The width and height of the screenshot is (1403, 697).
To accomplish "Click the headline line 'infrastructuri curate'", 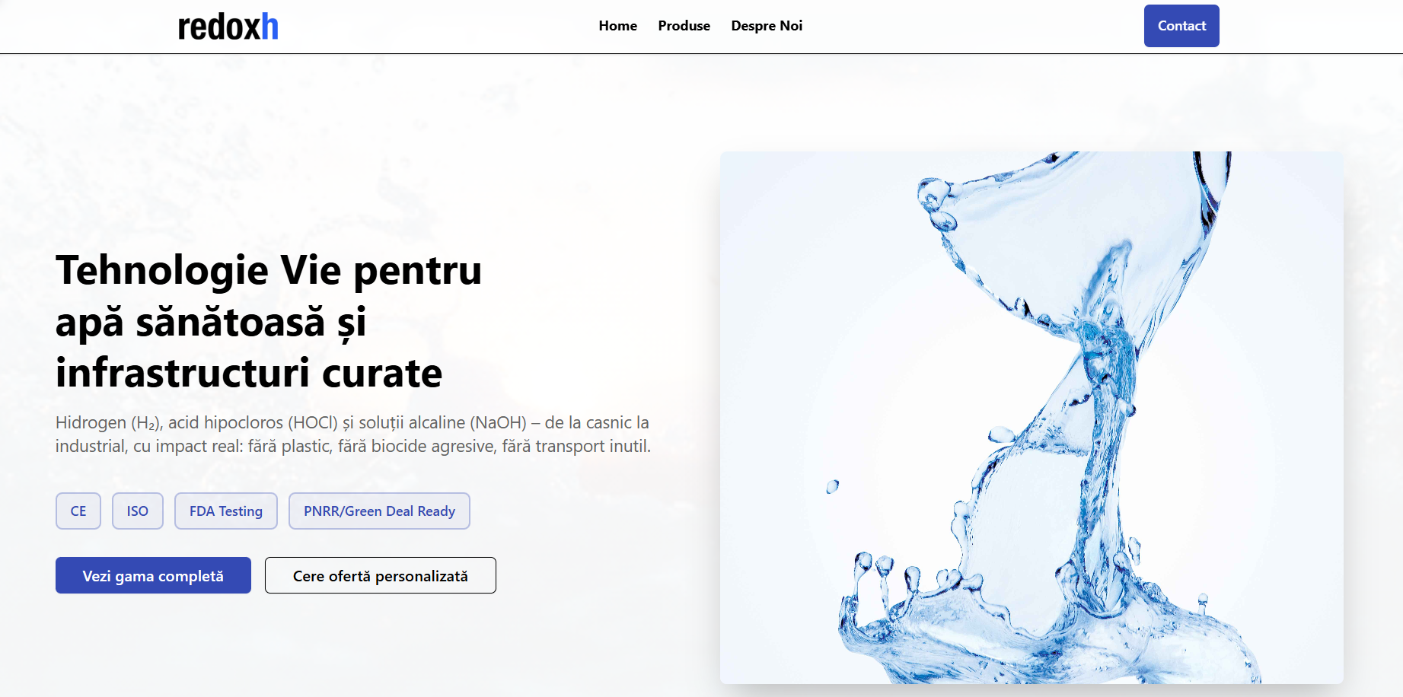I will point(249,373).
